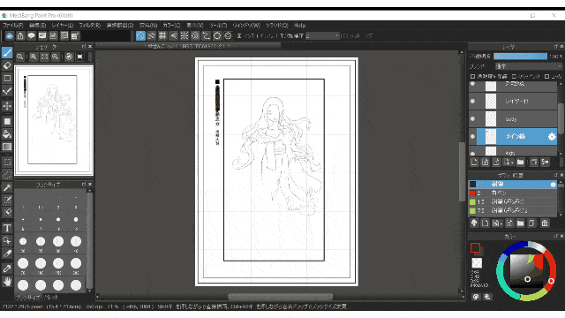Select the rectangular Selection tool
The width and height of the screenshot is (565, 318).
7,162
